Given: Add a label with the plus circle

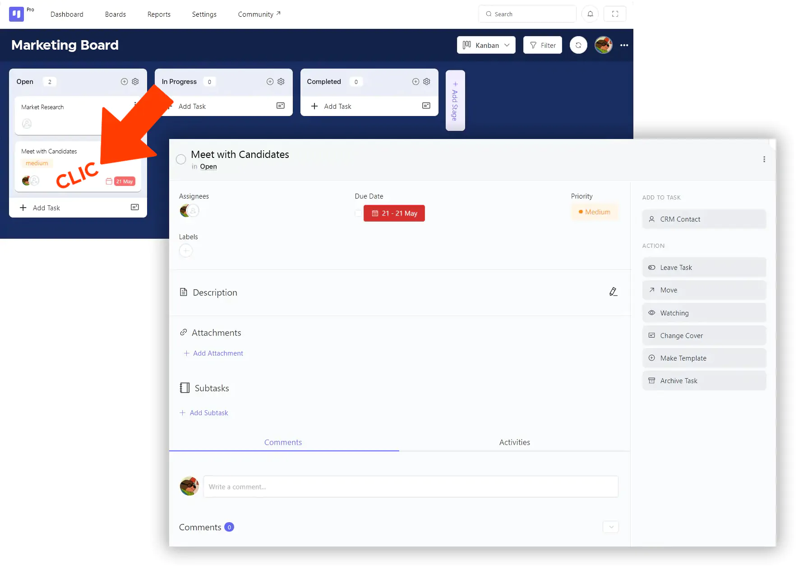Looking at the screenshot, I should (x=186, y=250).
